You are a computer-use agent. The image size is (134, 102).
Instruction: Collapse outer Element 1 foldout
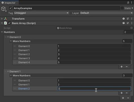tap(8, 71)
